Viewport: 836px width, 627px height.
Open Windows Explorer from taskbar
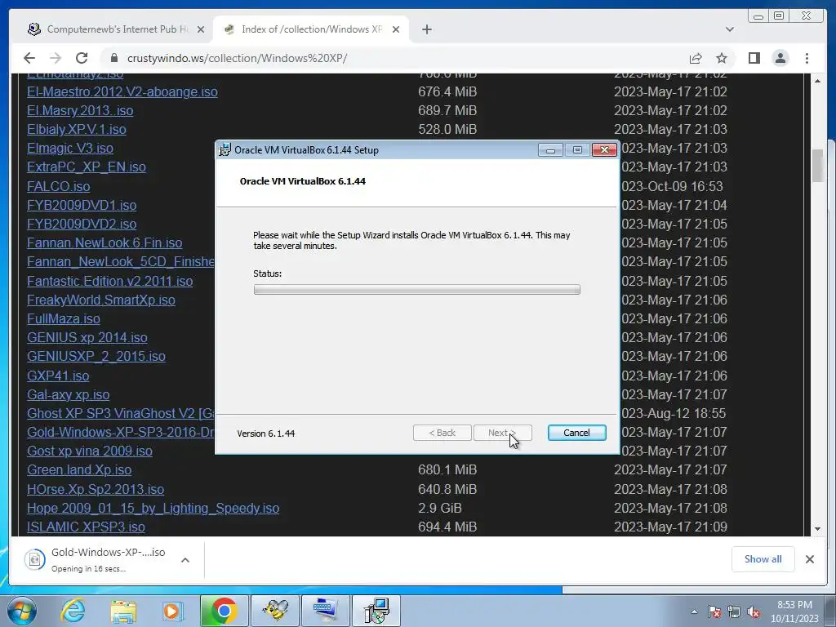[123, 611]
